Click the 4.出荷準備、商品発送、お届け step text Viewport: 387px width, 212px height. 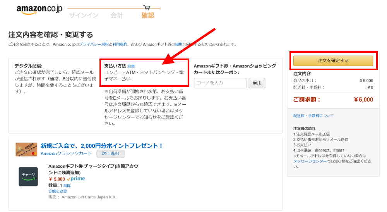point(319,150)
